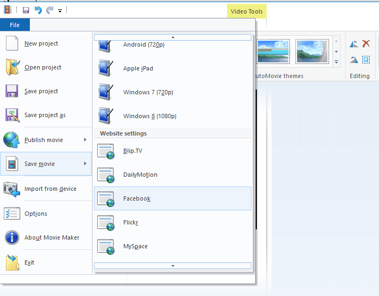Pick the AutoMovie theme with page-curl thumbnail
The height and width of the screenshot is (296, 379).
(x=312, y=52)
